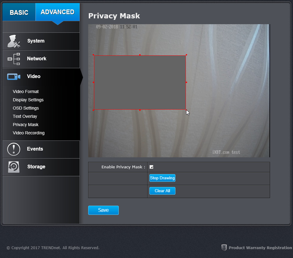Click the mask left-middle handle
The image size is (293, 258).
click(93, 82)
